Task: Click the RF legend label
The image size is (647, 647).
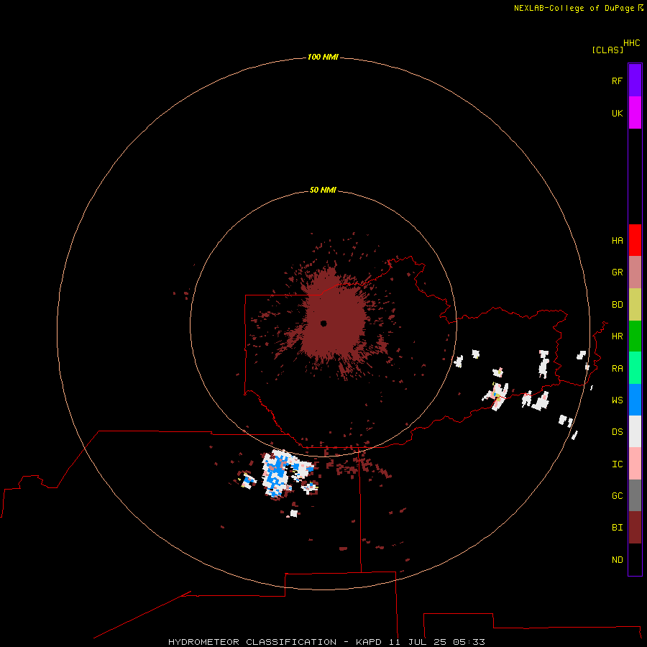Action: tap(618, 81)
